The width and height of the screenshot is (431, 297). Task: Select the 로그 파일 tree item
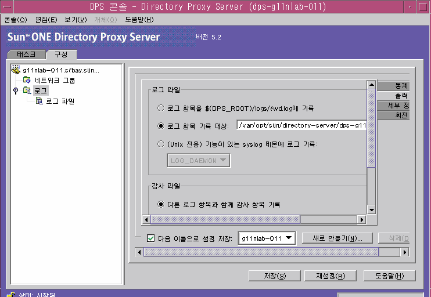click(x=60, y=102)
